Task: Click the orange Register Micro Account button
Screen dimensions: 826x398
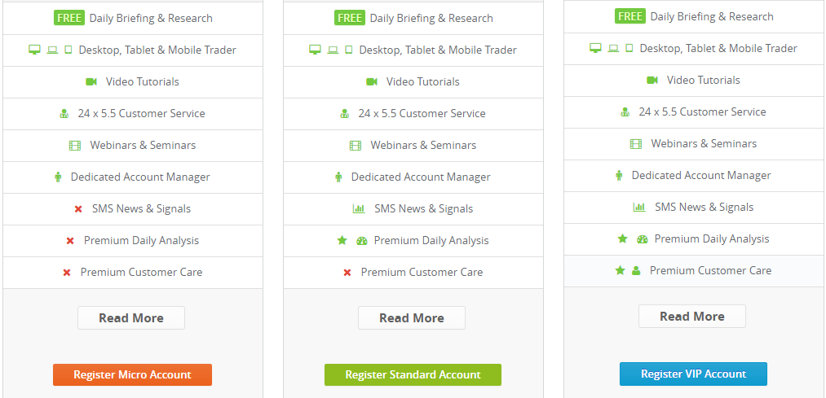Action: [132, 375]
